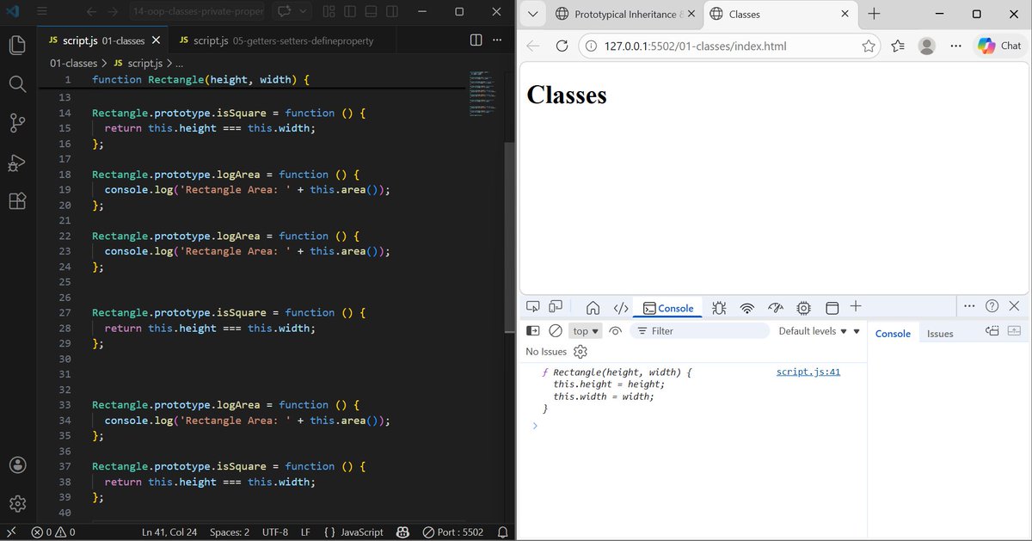Create a live expression with the eye icon
The image size is (1032, 541).
[615, 331]
